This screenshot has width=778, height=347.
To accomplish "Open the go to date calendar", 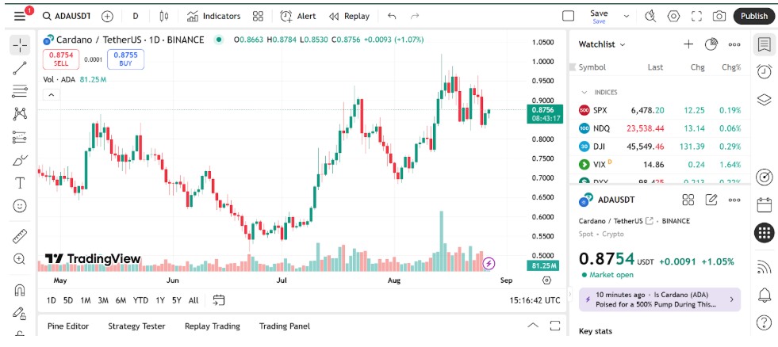I will pyautogui.click(x=219, y=300).
